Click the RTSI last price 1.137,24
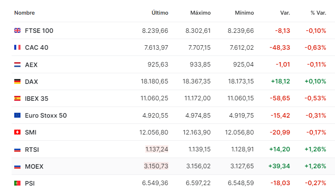This screenshot has height=190, width=335. (156, 149)
